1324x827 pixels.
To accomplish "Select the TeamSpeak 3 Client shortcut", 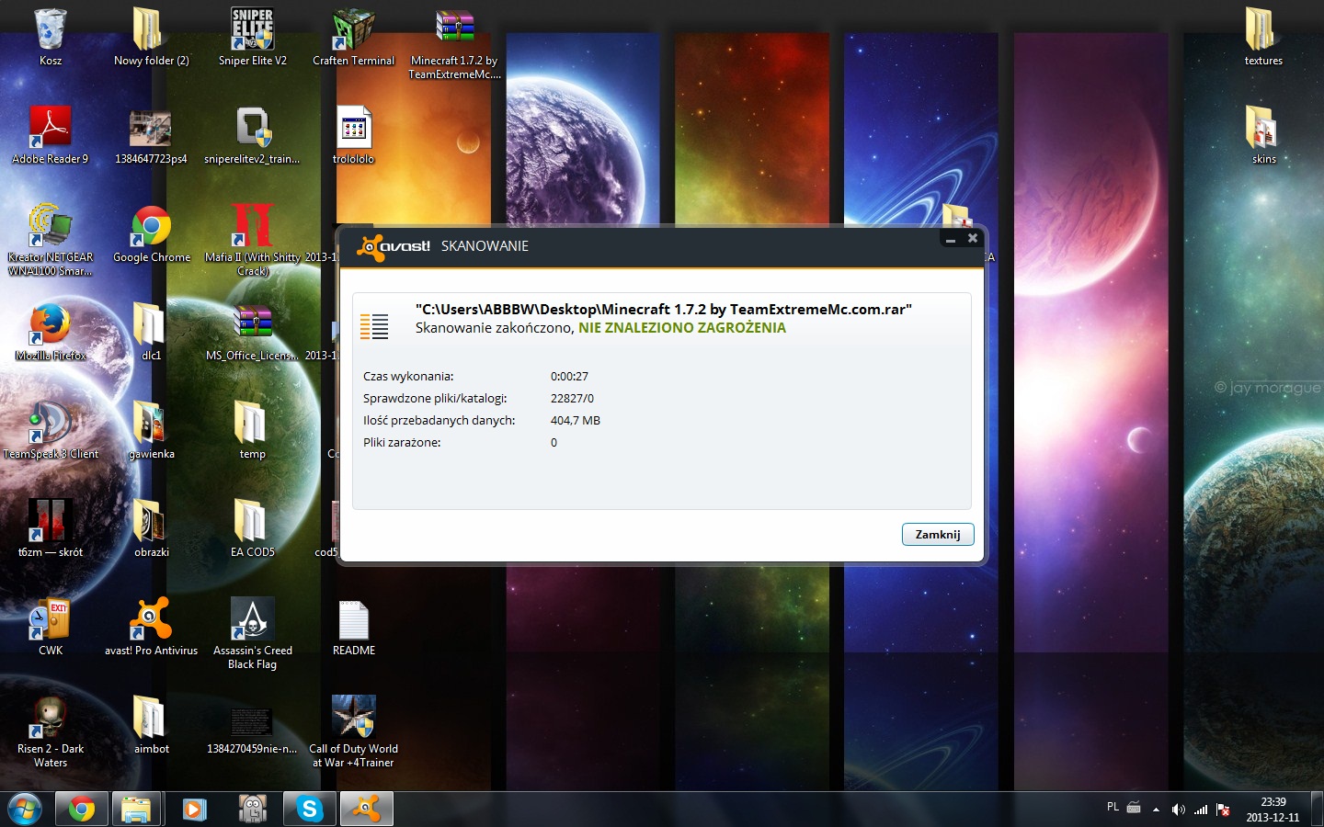I will tap(51, 431).
